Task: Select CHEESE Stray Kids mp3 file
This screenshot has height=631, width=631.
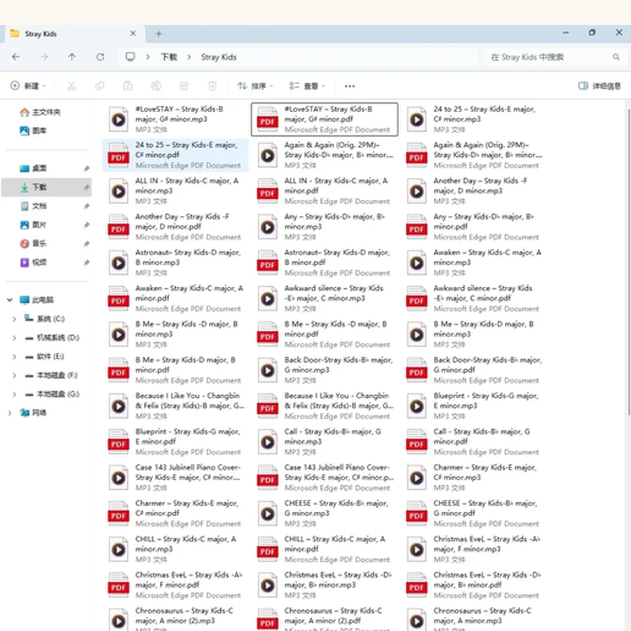Action: (325, 513)
